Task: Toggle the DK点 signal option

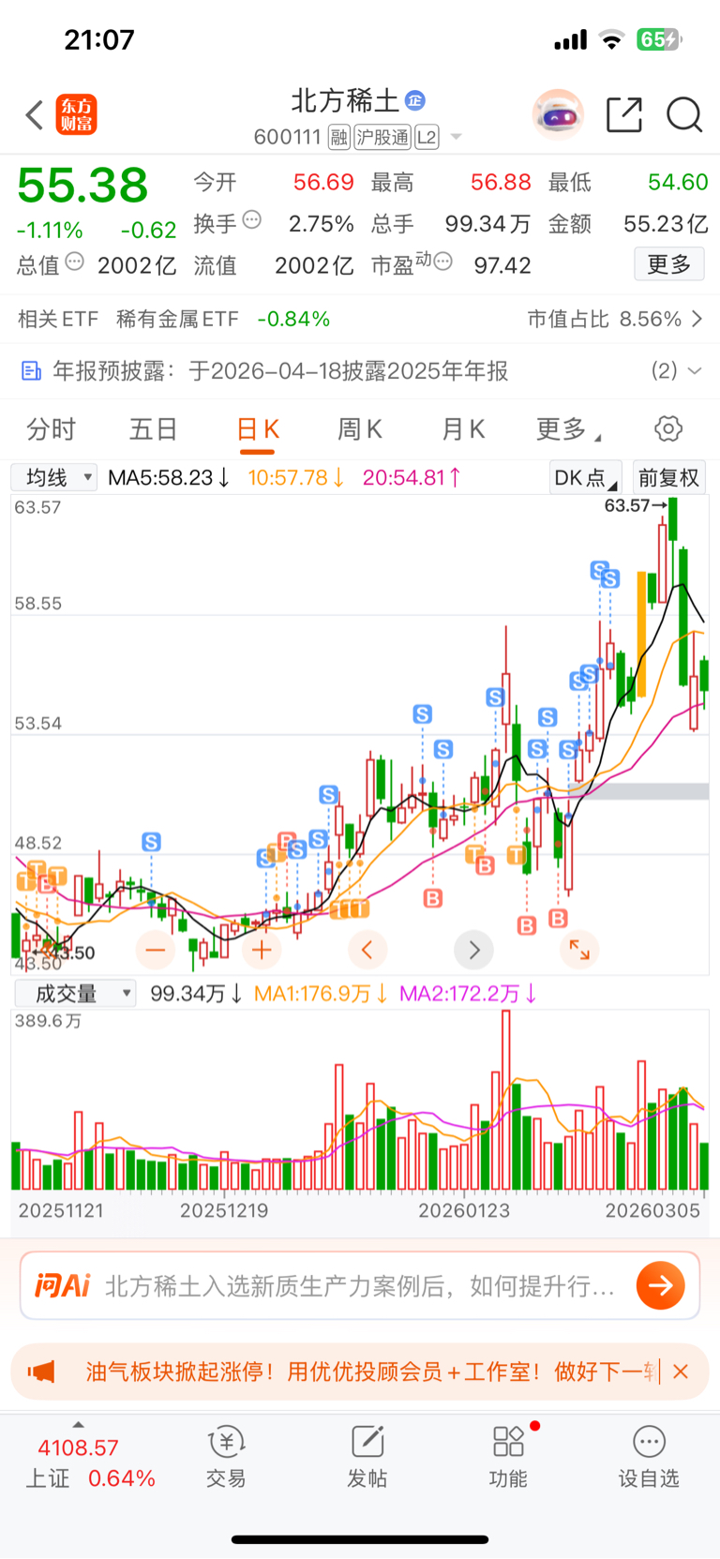Action: 585,477
